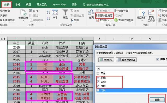Select column M header

tap(132, 39)
